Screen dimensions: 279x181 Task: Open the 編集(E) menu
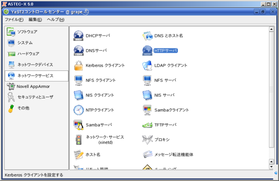click(x=35, y=20)
